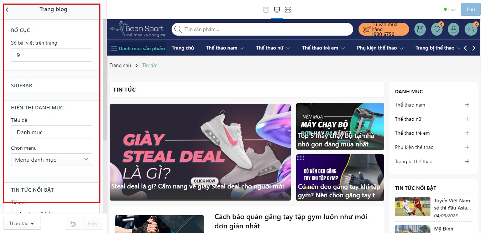Open the wishlist heart icon
This screenshot has height=233, width=481.
[437, 30]
